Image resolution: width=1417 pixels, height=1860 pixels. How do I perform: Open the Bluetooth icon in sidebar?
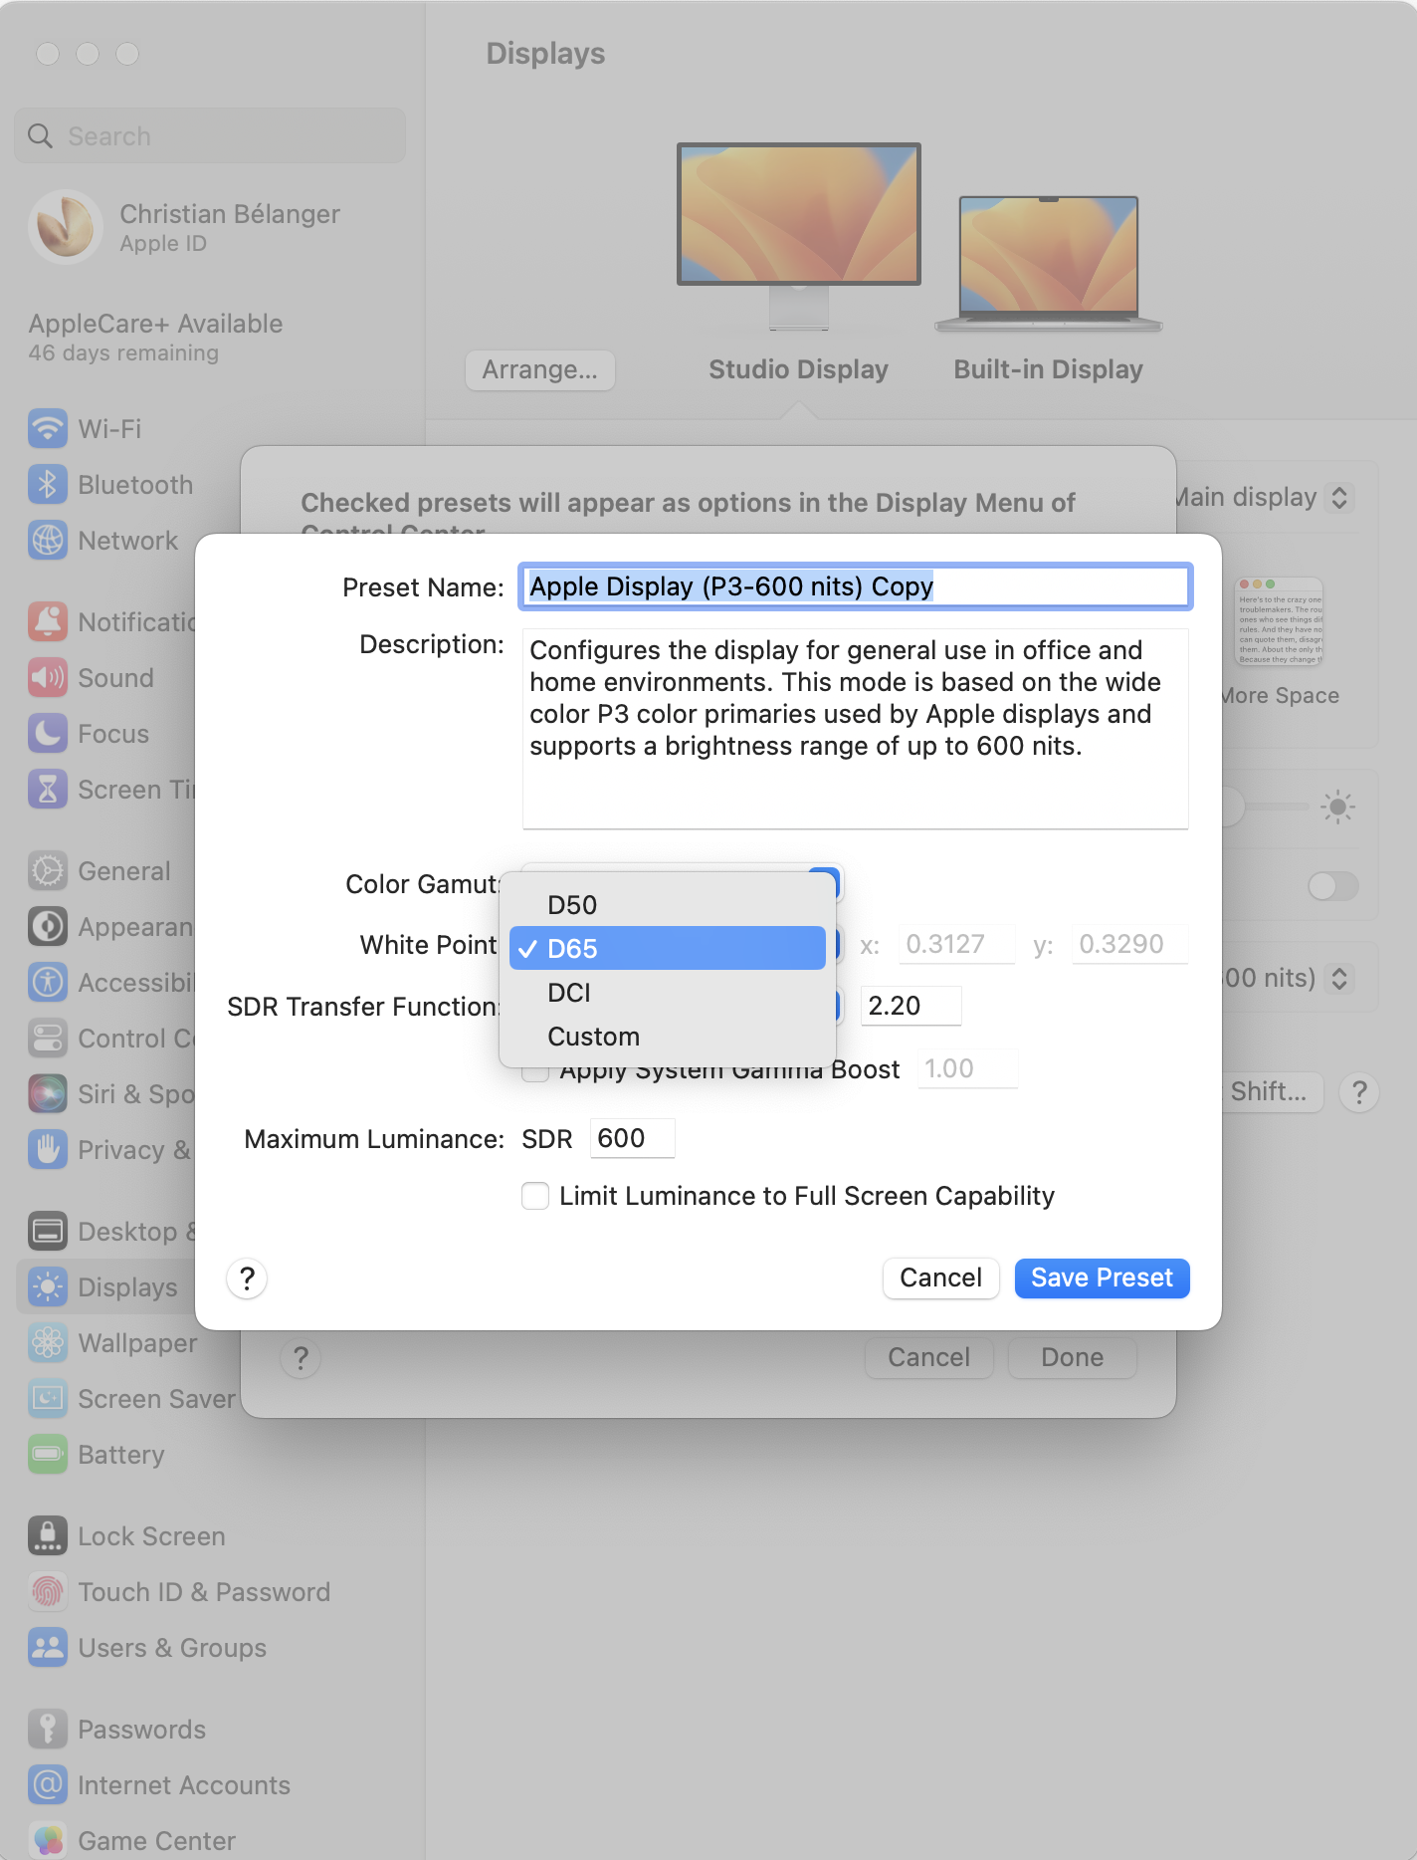tap(48, 485)
